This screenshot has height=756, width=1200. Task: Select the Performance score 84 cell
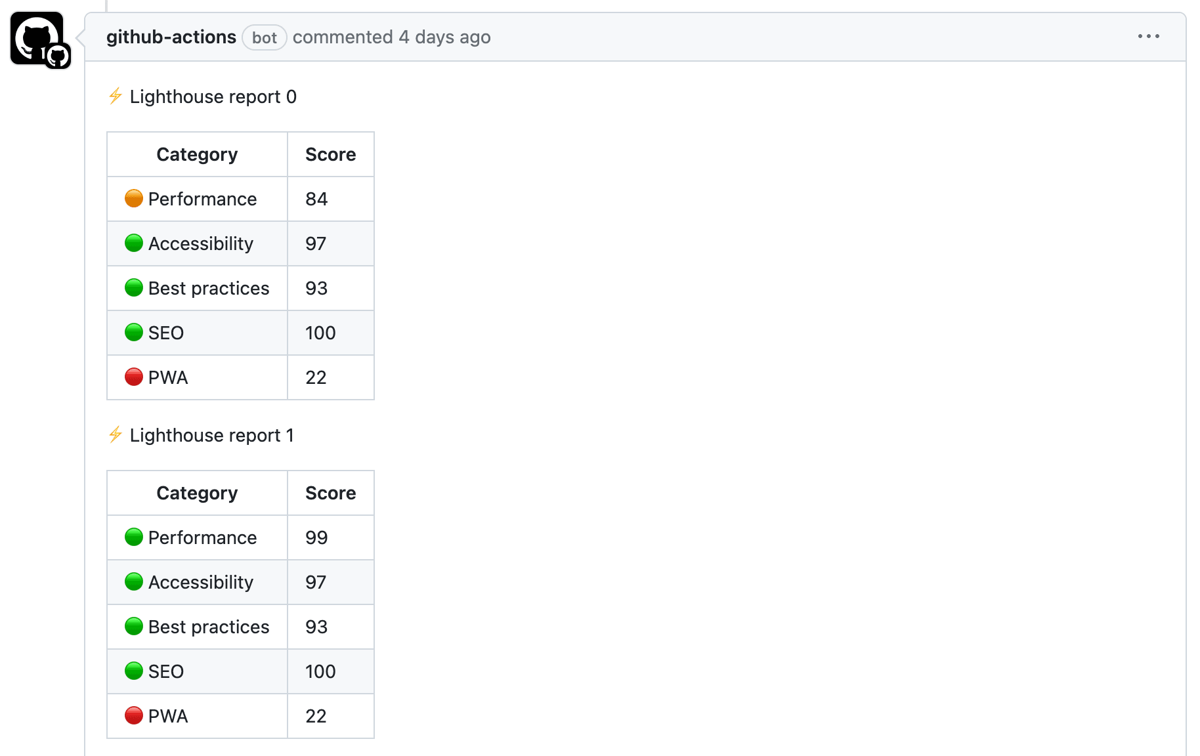pyautogui.click(x=330, y=199)
